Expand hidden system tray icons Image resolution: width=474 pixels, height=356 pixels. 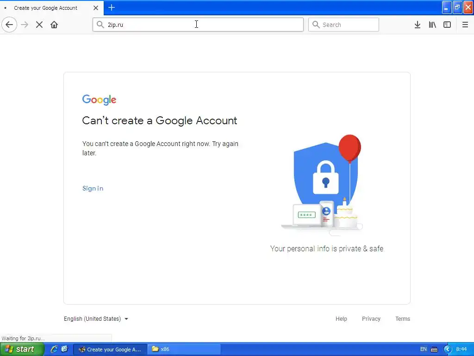tap(448, 350)
